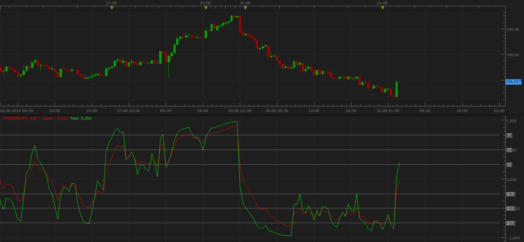Select the - 0,8 level tag
The width and height of the screenshot is (524, 242).
point(511,223)
